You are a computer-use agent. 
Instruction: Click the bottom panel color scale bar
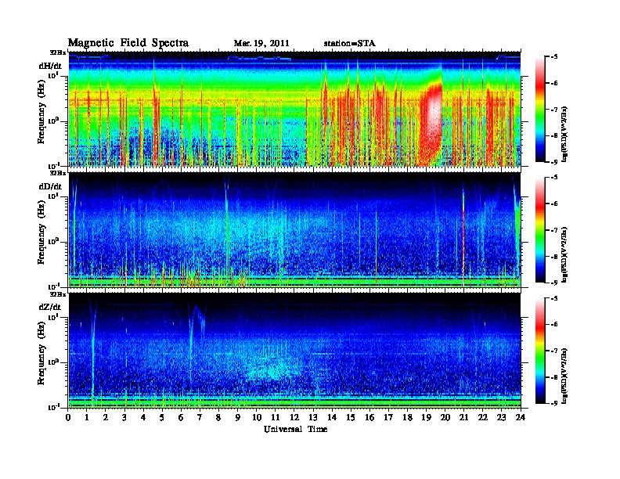point(540,351)
